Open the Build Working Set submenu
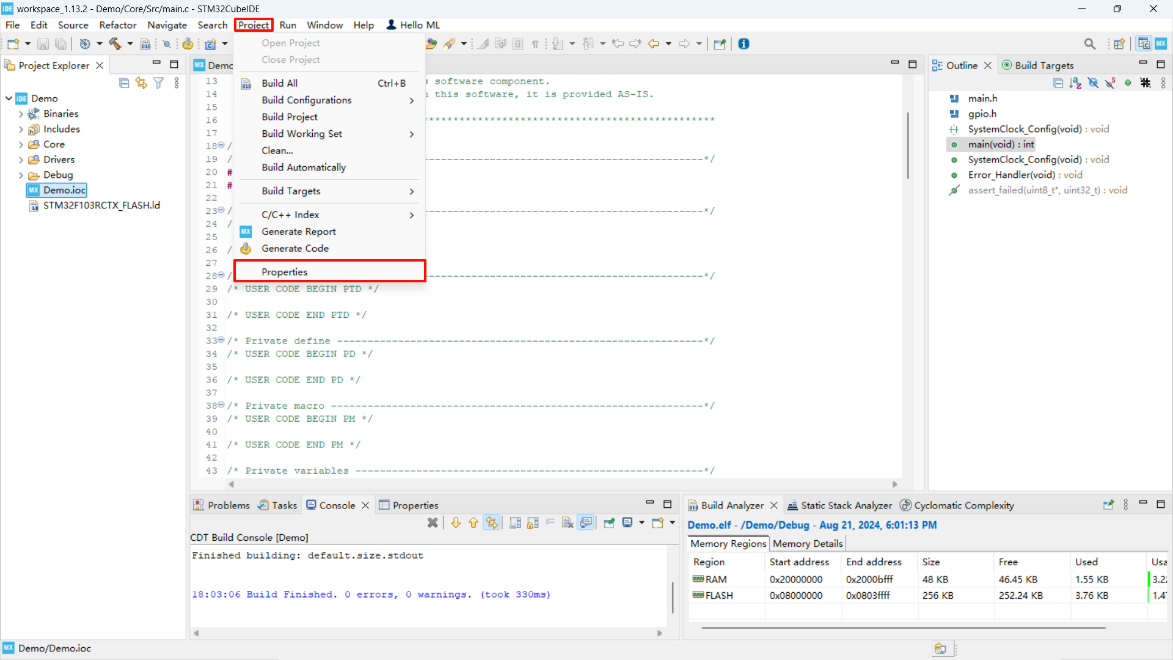The width and height of the screenshot is (1173, 660). (x=330, y=134)
